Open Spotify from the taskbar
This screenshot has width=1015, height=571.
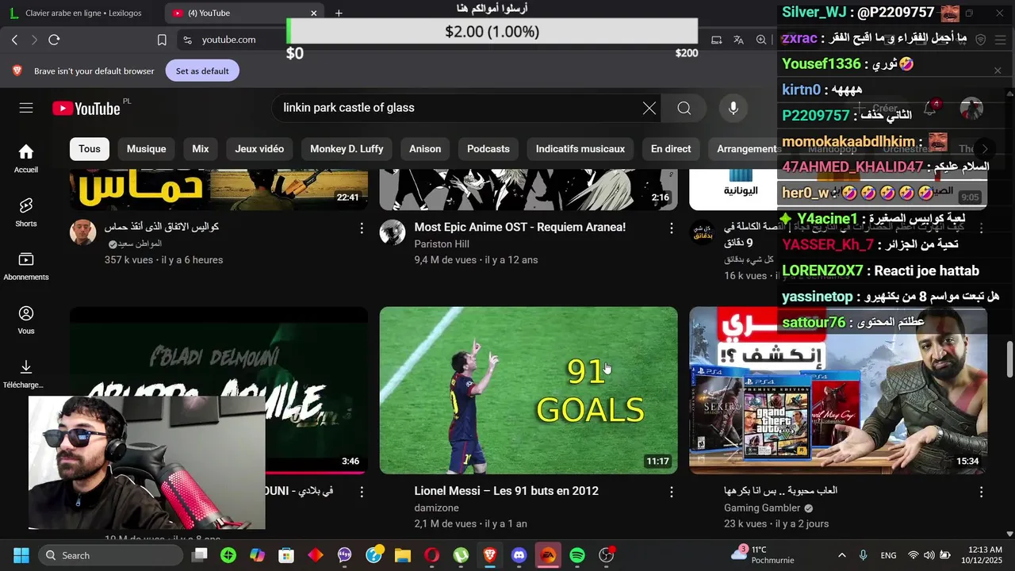point(577,555)
